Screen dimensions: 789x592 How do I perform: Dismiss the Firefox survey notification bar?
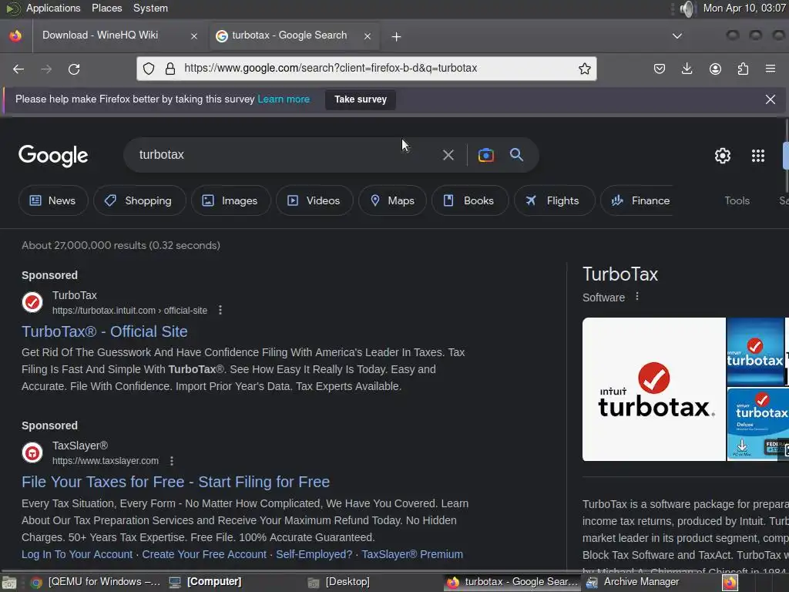click(x=770, y=99)
